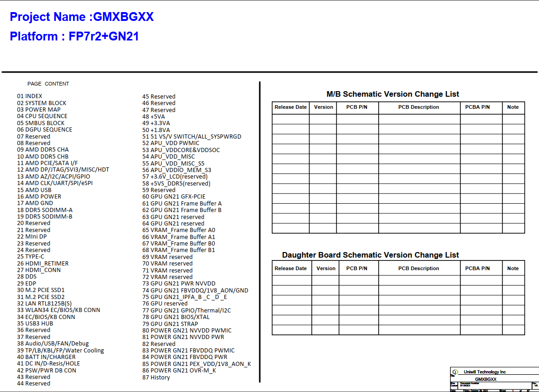Select 25 TYPE-C in page list

point(30,257)
